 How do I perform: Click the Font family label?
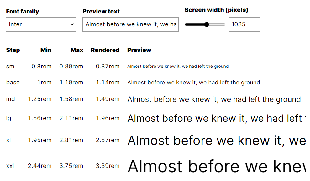point(23,12)
